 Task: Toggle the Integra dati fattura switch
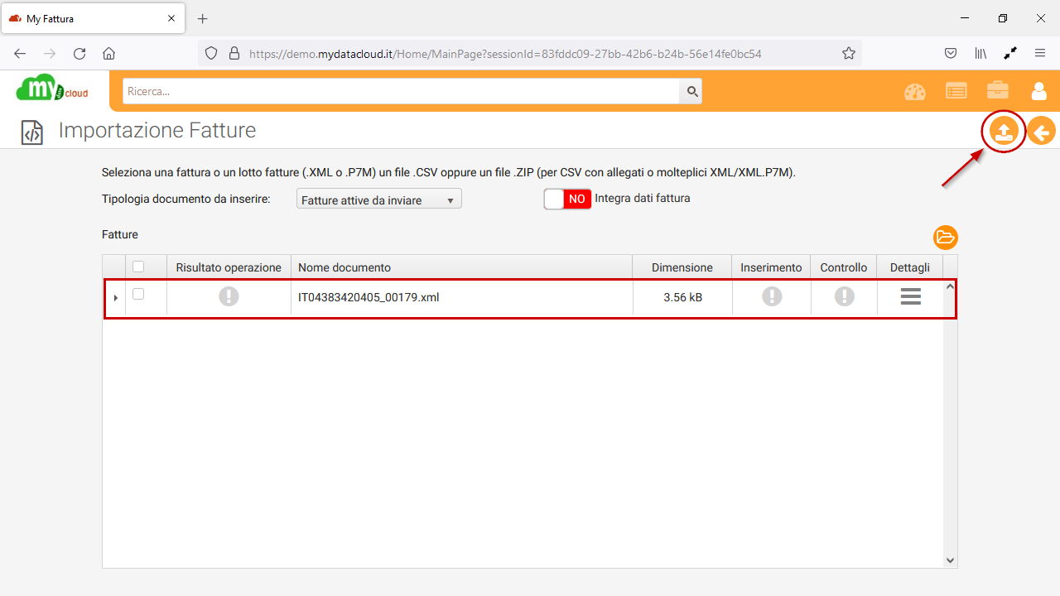click(x=567, y=199)
